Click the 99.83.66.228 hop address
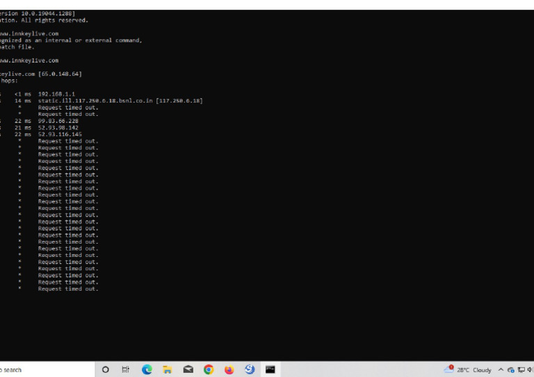Screen dimensions: 534x377 coord(58,121)
